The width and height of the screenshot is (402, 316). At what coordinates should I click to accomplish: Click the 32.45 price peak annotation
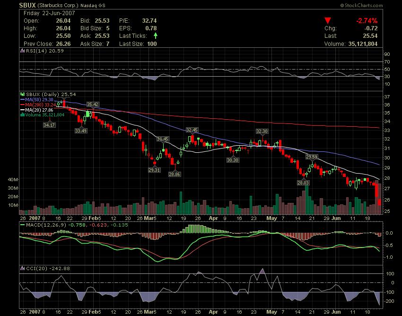[192, 130]
